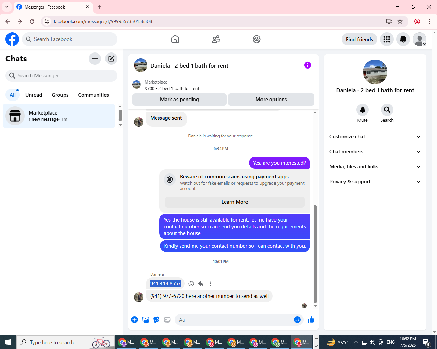Open browser tab search dropdown arrow

tap(7, 7)
